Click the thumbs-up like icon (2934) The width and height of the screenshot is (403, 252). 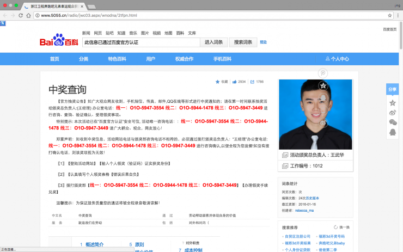point(235,82)
